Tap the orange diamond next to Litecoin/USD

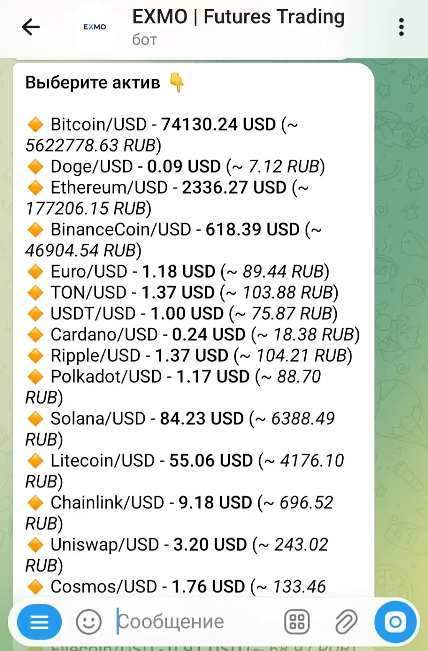(35, 461)
